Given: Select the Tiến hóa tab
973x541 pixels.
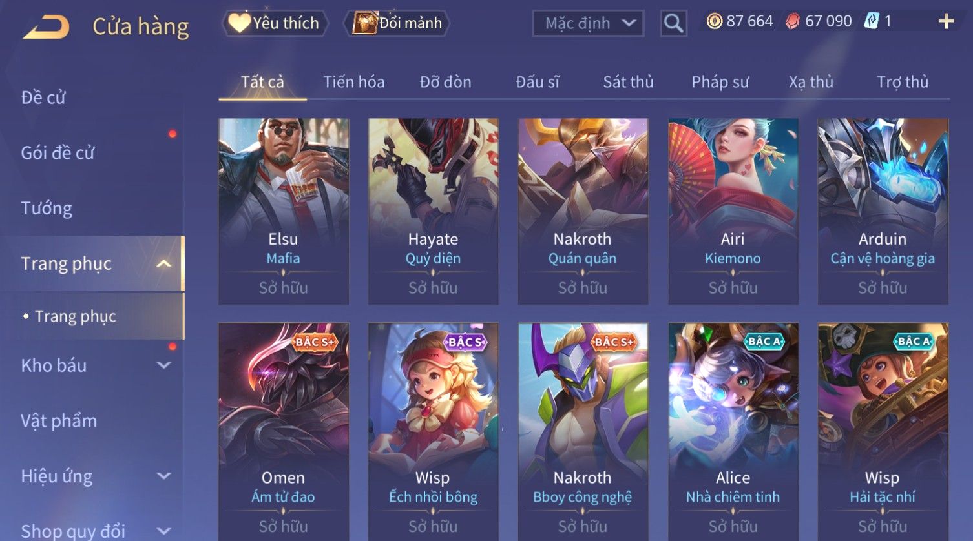Looking at the screenshot, I should 354,82.
